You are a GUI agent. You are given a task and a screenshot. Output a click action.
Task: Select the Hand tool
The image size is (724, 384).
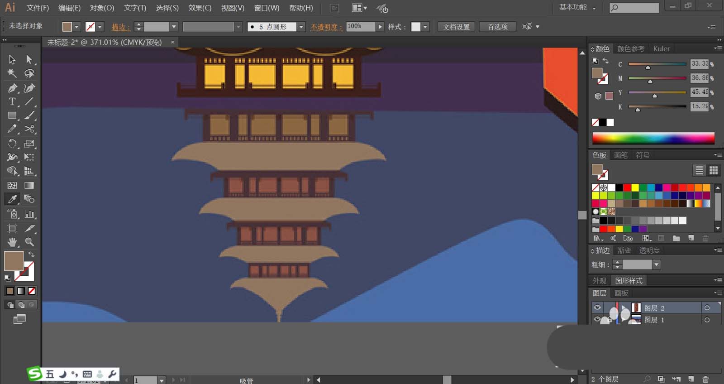coord(12,242)
